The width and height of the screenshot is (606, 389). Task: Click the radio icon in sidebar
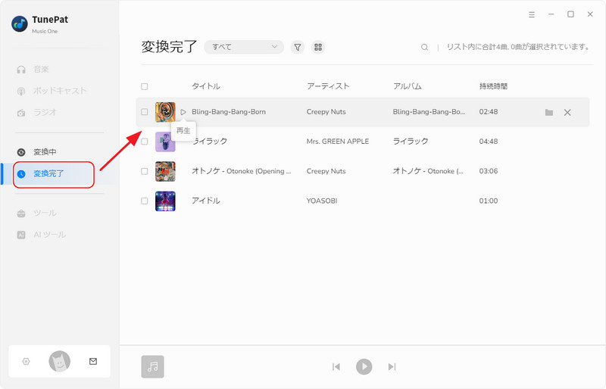[x=21, y=113]
